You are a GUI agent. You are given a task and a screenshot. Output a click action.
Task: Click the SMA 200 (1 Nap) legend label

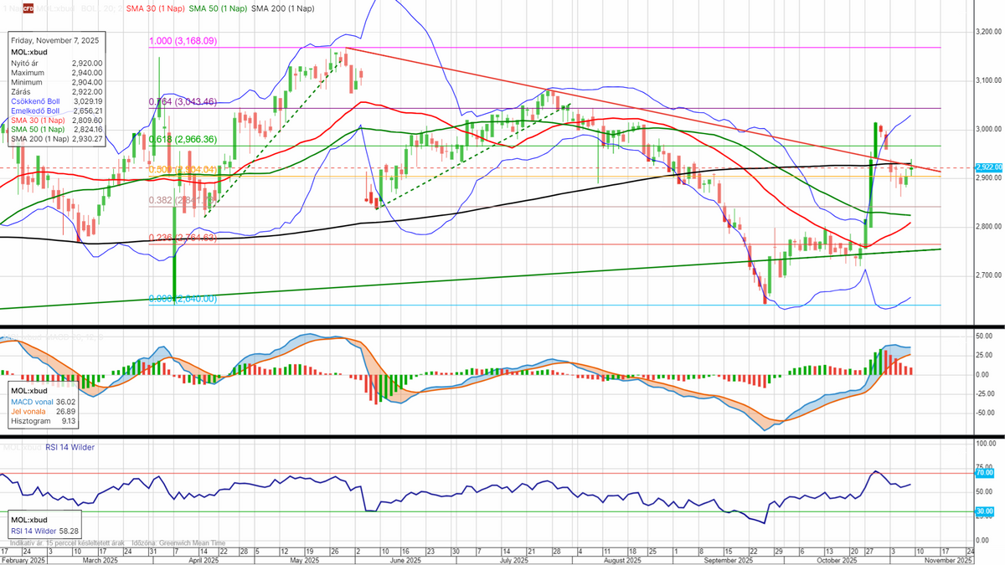[285, 8]
